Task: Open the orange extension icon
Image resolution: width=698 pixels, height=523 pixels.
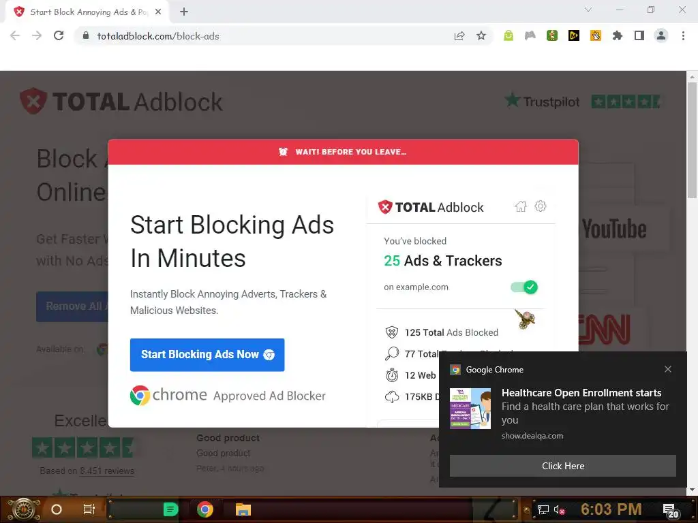Action: click(x=596, y=36)
